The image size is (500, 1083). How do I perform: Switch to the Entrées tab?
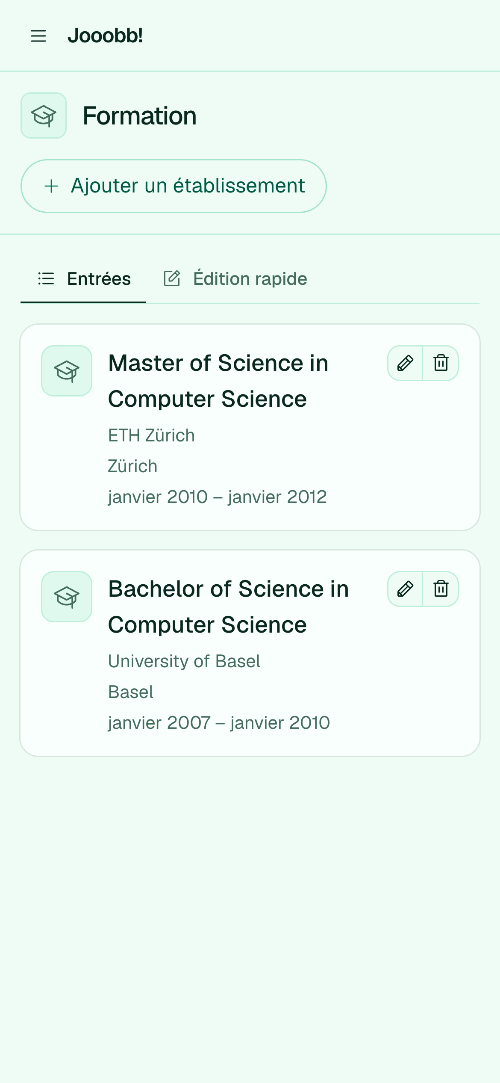(x=83, y=279)
